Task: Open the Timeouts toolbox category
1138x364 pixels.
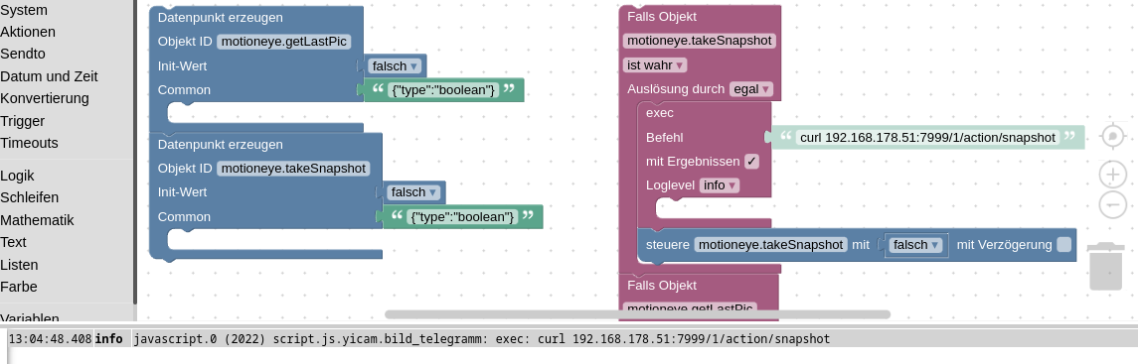Action: (29, 143)
